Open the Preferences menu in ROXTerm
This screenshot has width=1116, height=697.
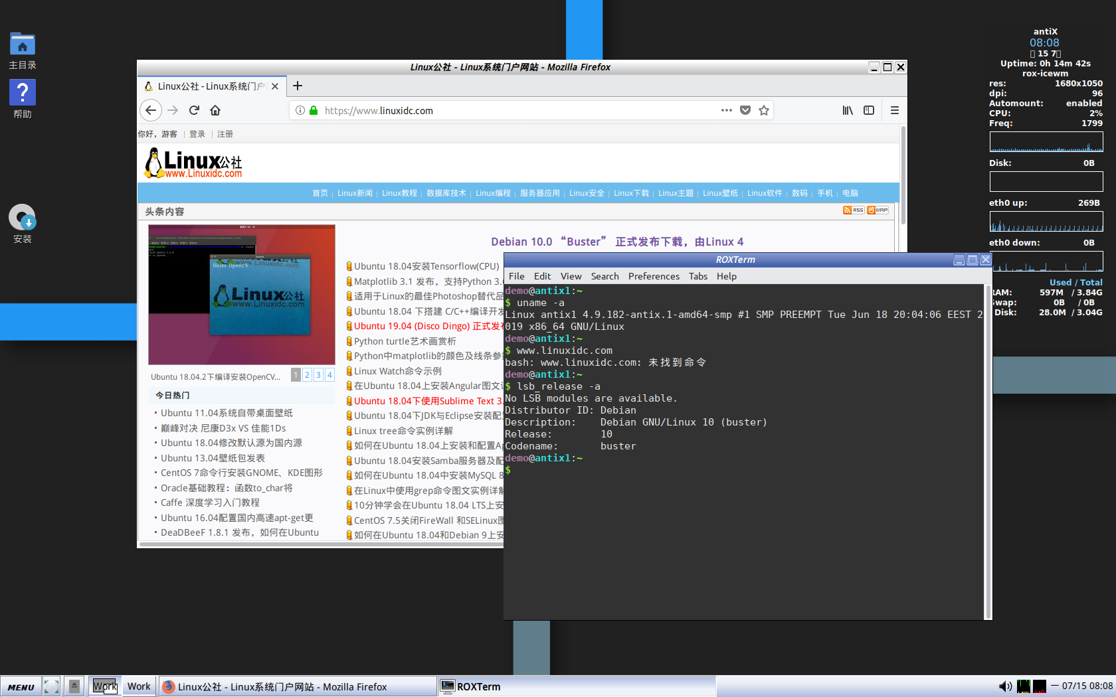(654, 276)
